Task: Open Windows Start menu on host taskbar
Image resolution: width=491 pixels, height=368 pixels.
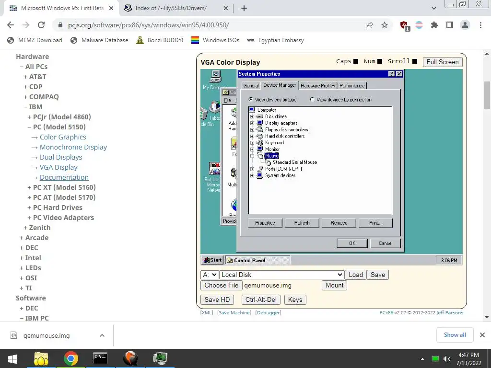Action: (12, 358)
